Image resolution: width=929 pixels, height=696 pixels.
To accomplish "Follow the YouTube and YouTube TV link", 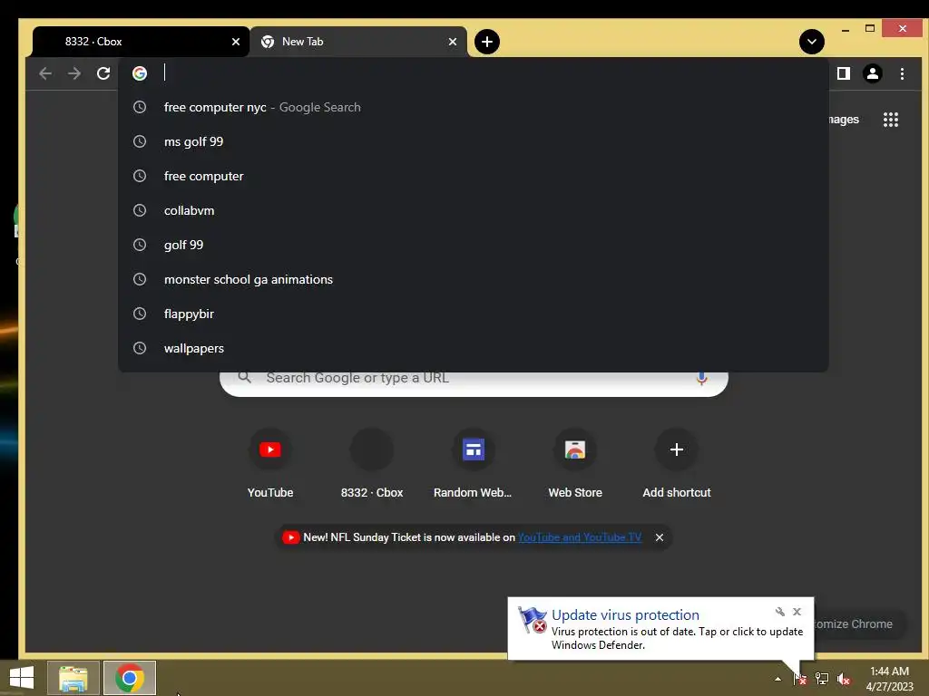I will (x=580, y=537).
